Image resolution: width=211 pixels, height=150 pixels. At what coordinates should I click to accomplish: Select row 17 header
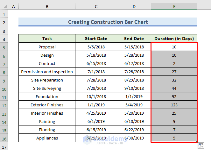click(4, 147)
